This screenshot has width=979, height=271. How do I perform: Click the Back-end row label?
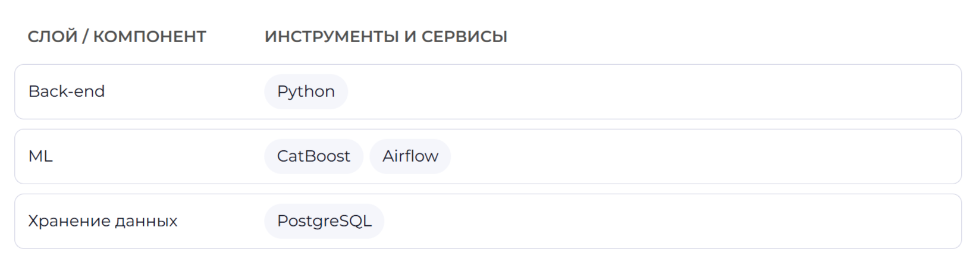pos(67,92)
